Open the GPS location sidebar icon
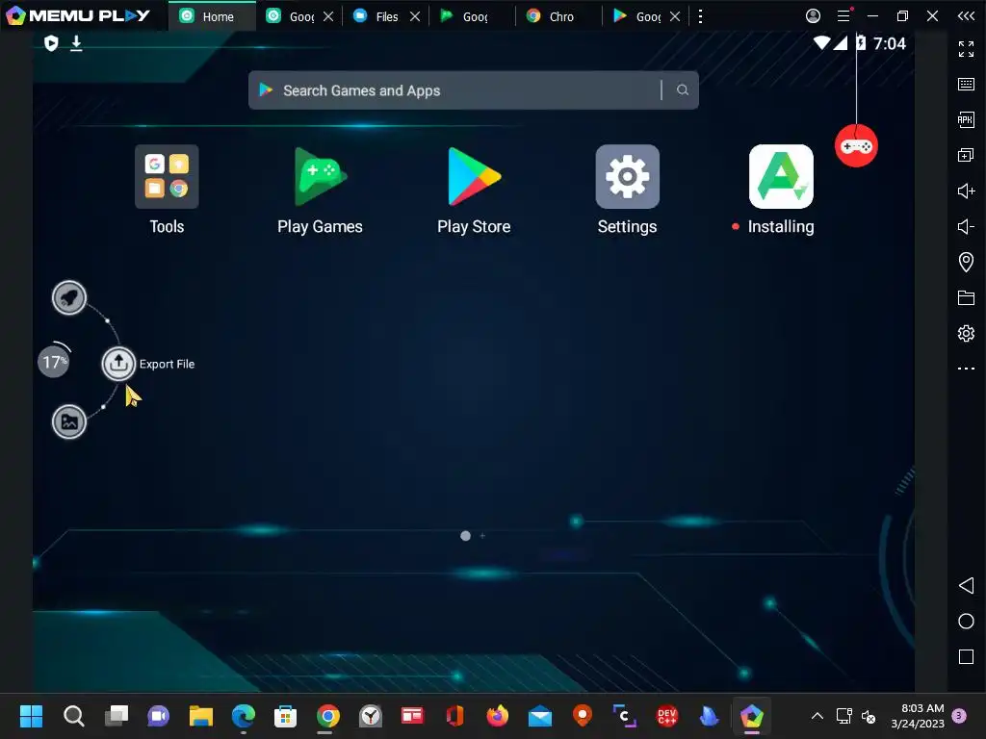Image resolution: width=986 pixels, height=739 pixels. [966, 262]
